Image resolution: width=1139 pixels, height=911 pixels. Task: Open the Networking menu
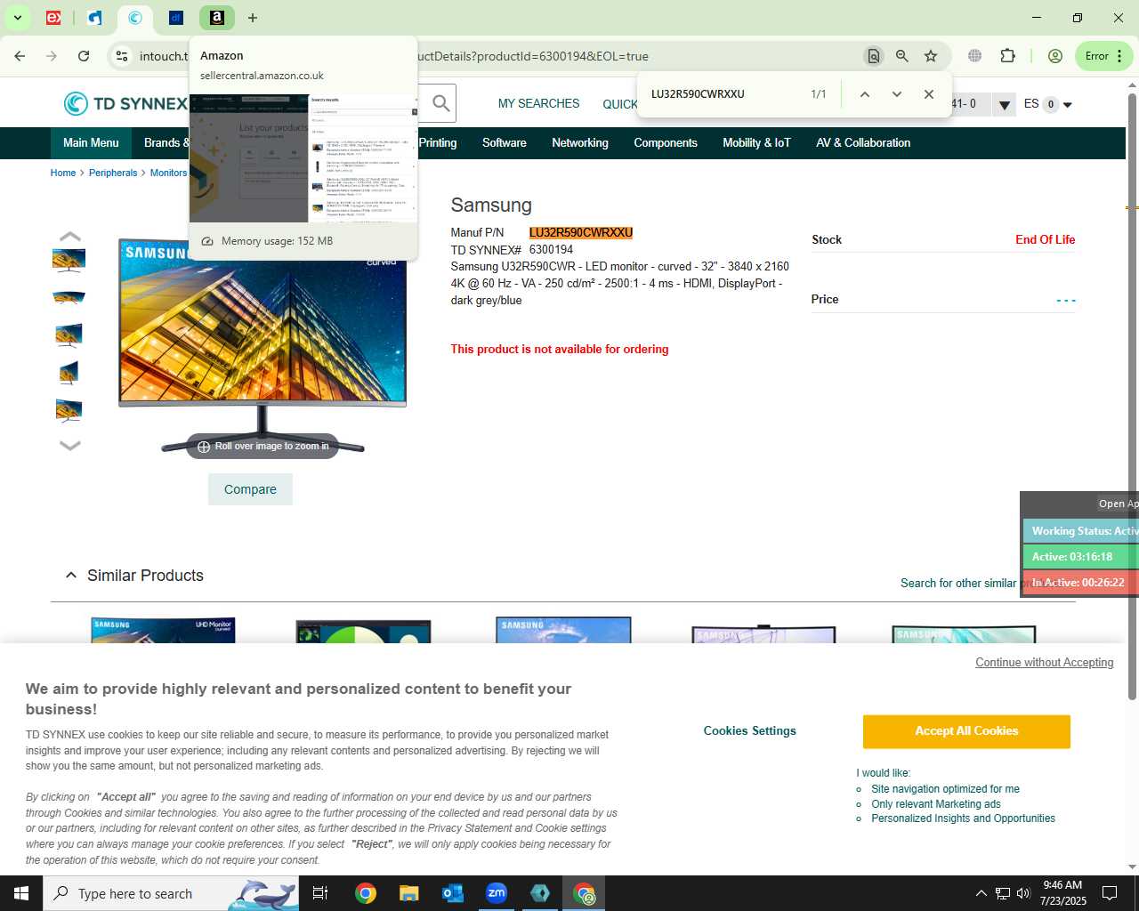(580, 143)
